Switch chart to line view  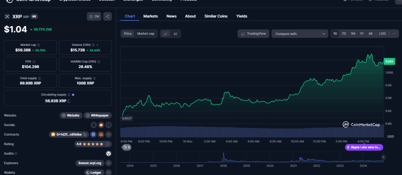[166, 34]
